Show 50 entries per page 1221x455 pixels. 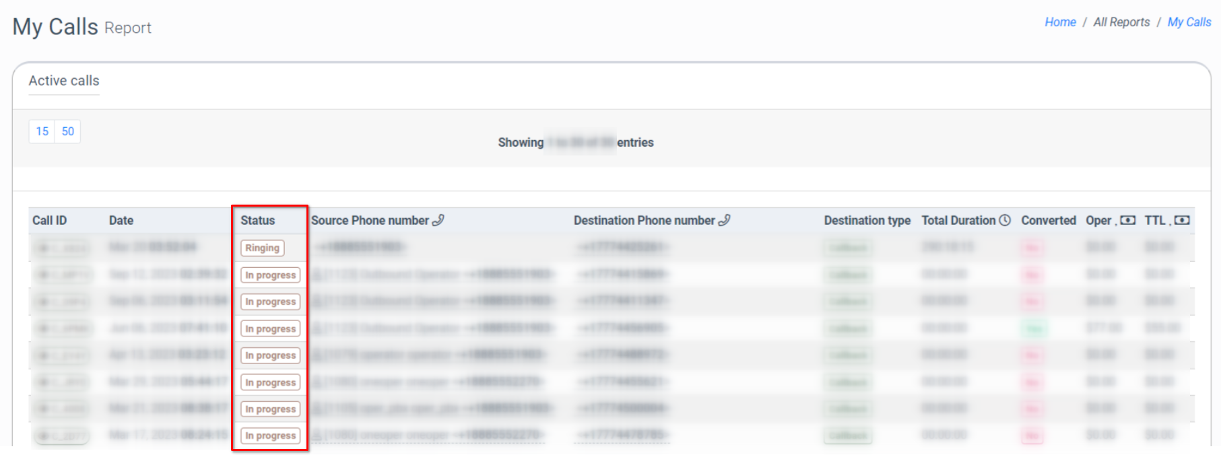[68, 131]
